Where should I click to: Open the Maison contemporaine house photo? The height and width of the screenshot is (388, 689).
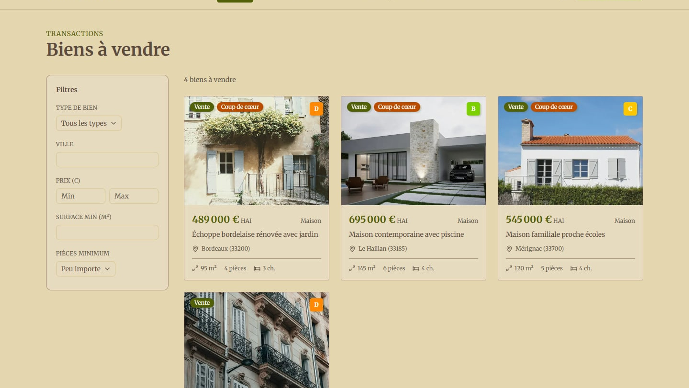tap(413, 151)
